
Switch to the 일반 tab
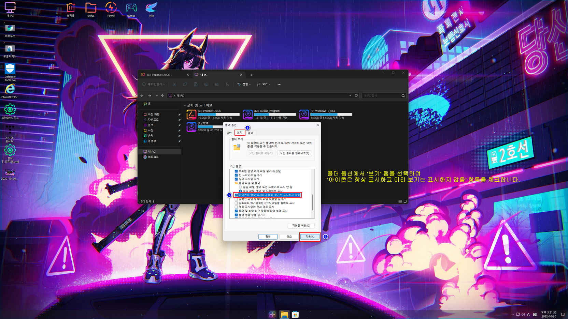(229, 133)
